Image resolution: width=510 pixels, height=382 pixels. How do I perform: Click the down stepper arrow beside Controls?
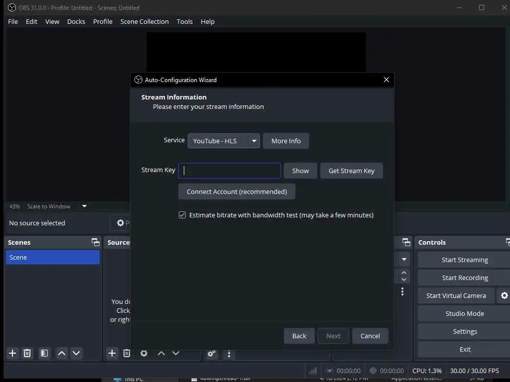tap(403, 280)
